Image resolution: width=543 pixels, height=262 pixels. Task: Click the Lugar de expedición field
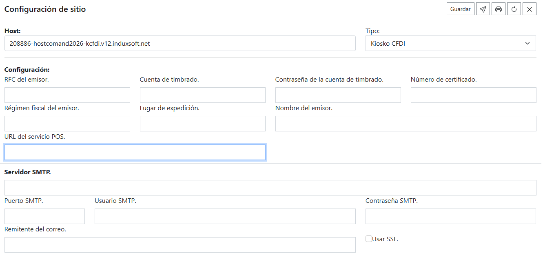tap(203, 124)
